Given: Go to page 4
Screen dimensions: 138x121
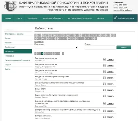Looking at the screenshot, I should point(45,53).
